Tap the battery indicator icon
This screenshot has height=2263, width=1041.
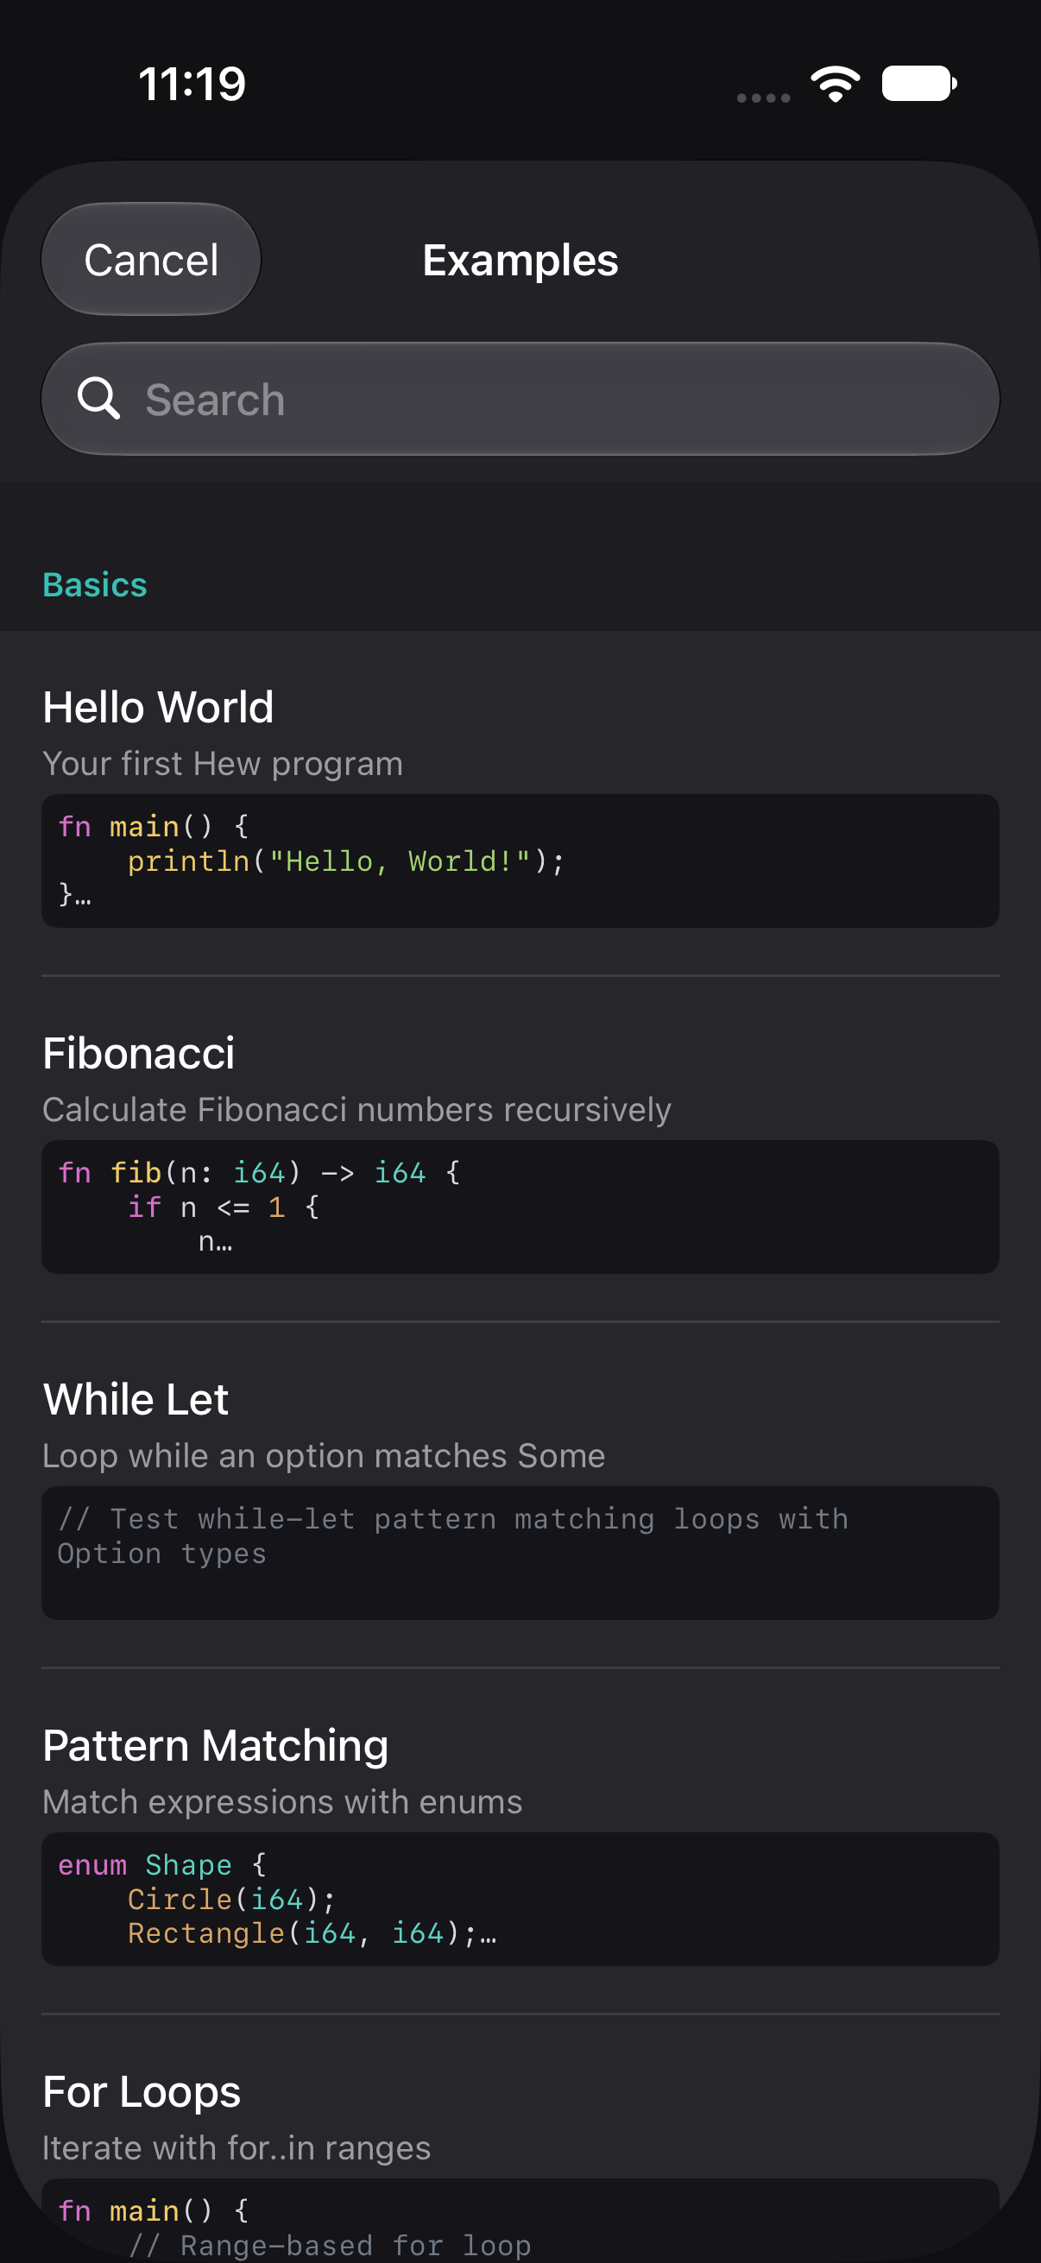919,84
